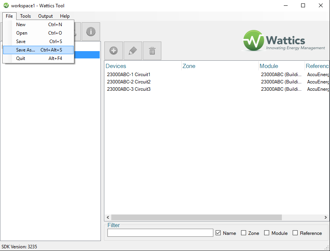Tick the Reference filter checkbox
330x251 pixels.
(295, 233)
